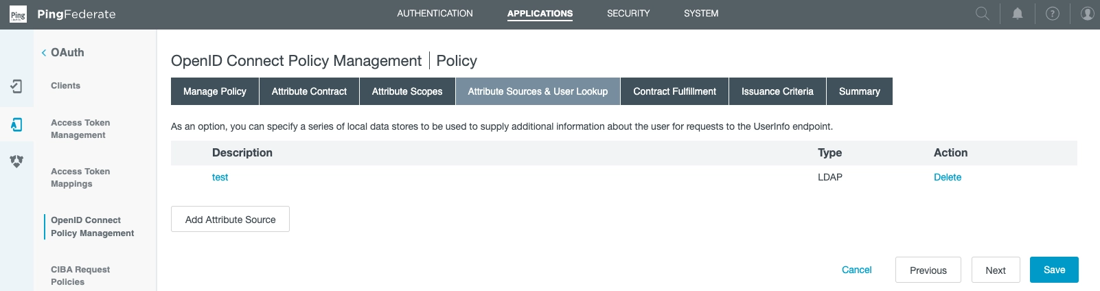Open the search magnifier icon
1100x291 pixels.
[983, 14]
